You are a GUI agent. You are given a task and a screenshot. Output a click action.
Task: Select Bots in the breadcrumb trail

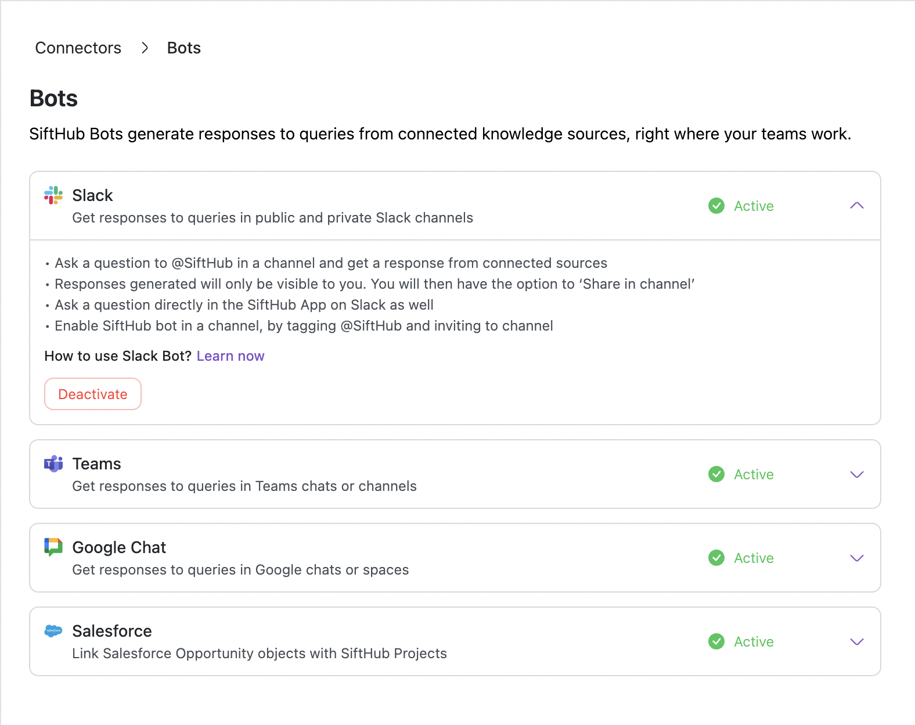tap(183, 48)
